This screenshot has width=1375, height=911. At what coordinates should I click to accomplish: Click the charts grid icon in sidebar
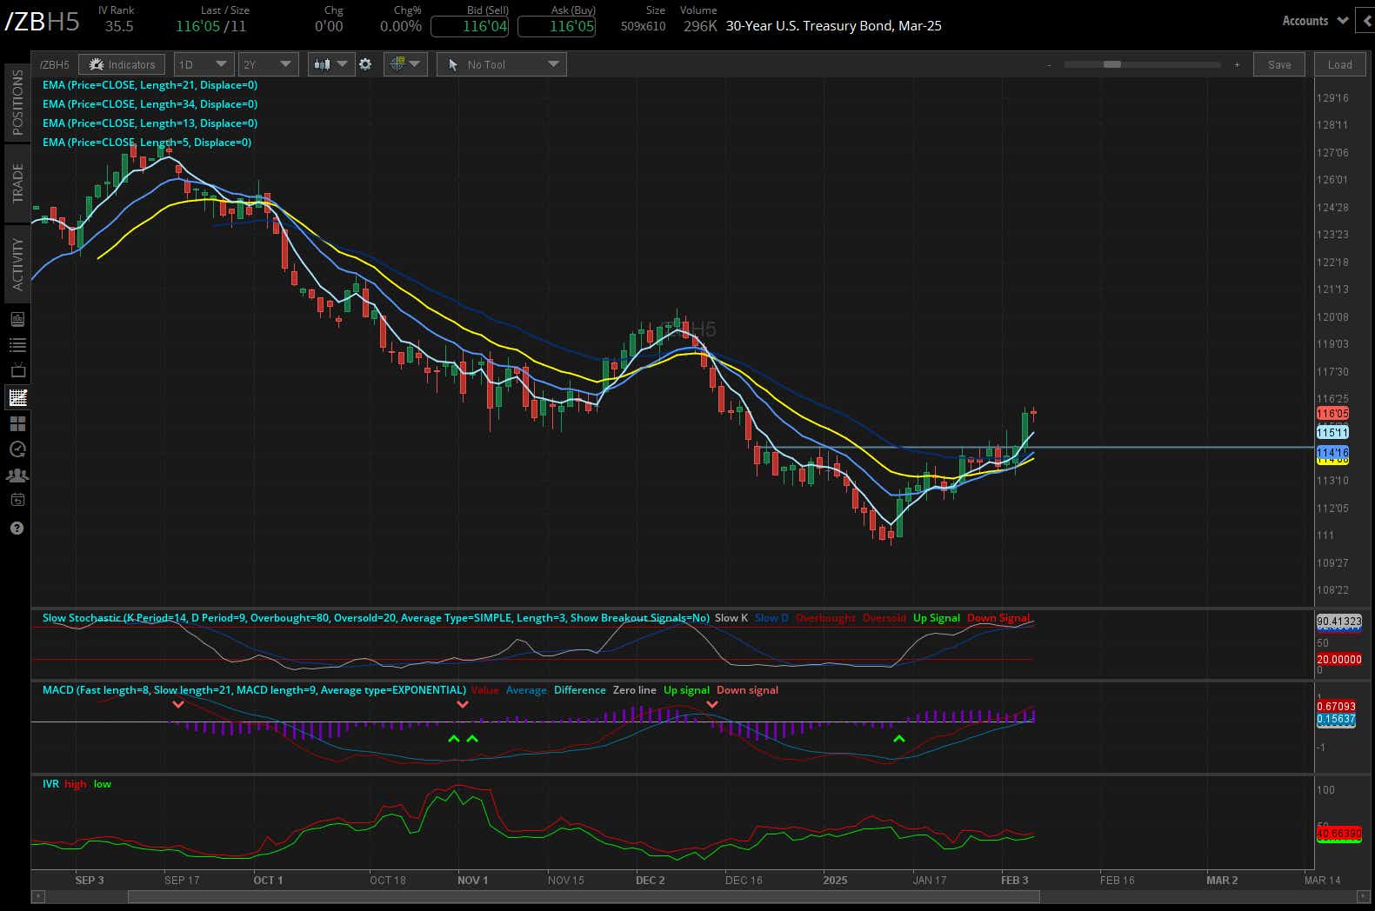click(17, 398)
